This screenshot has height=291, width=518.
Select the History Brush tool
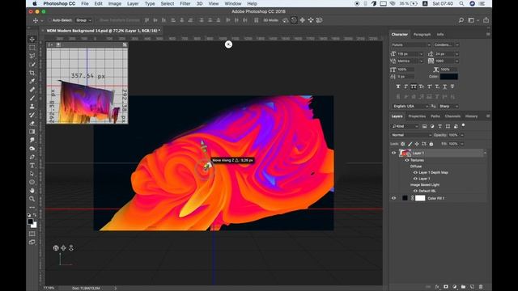tap(32, 115)
